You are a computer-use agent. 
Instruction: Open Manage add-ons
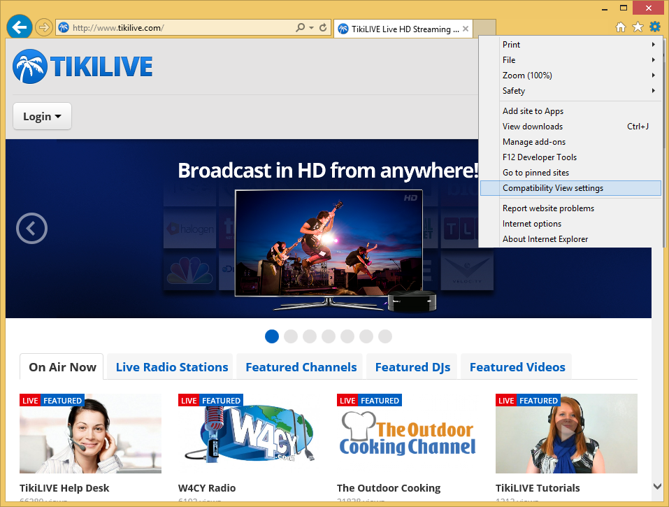(x=570, y=142)
